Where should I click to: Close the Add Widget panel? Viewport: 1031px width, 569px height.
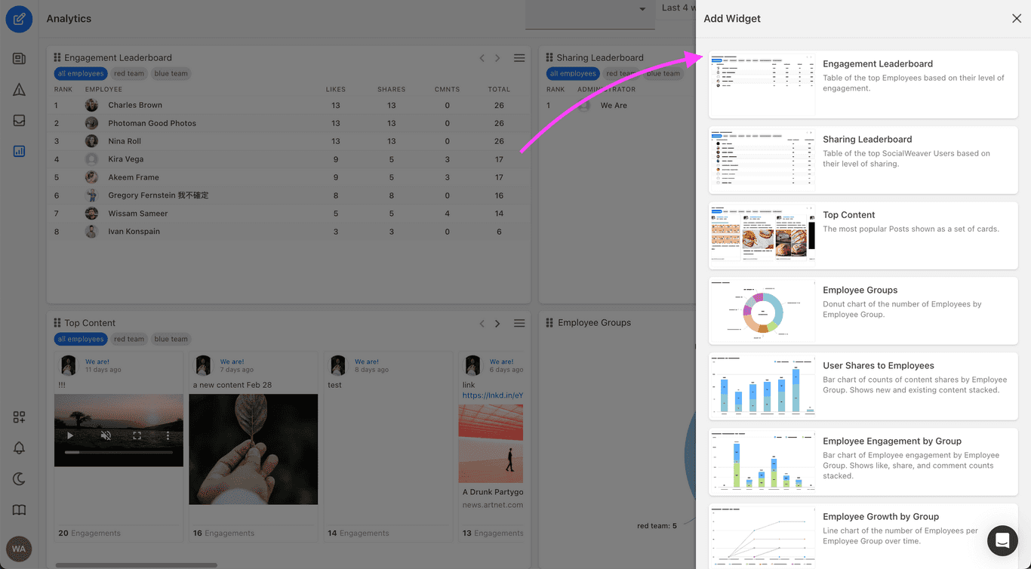click(x=1017, y=19)
